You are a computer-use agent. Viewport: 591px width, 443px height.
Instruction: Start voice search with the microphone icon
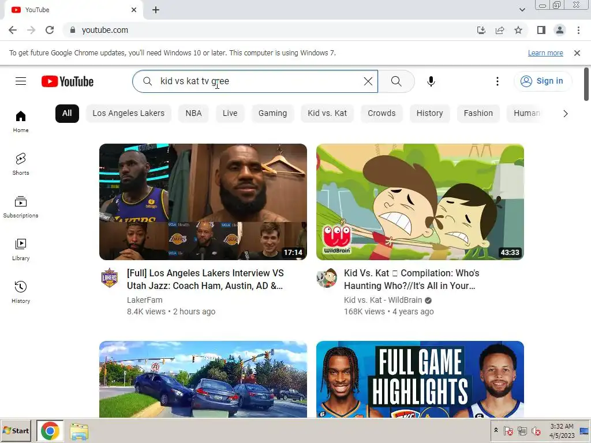point(431,81)
